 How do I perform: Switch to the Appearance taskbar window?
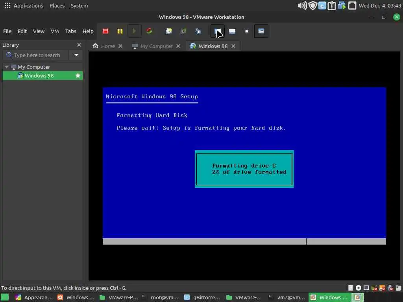click(34, 297)
